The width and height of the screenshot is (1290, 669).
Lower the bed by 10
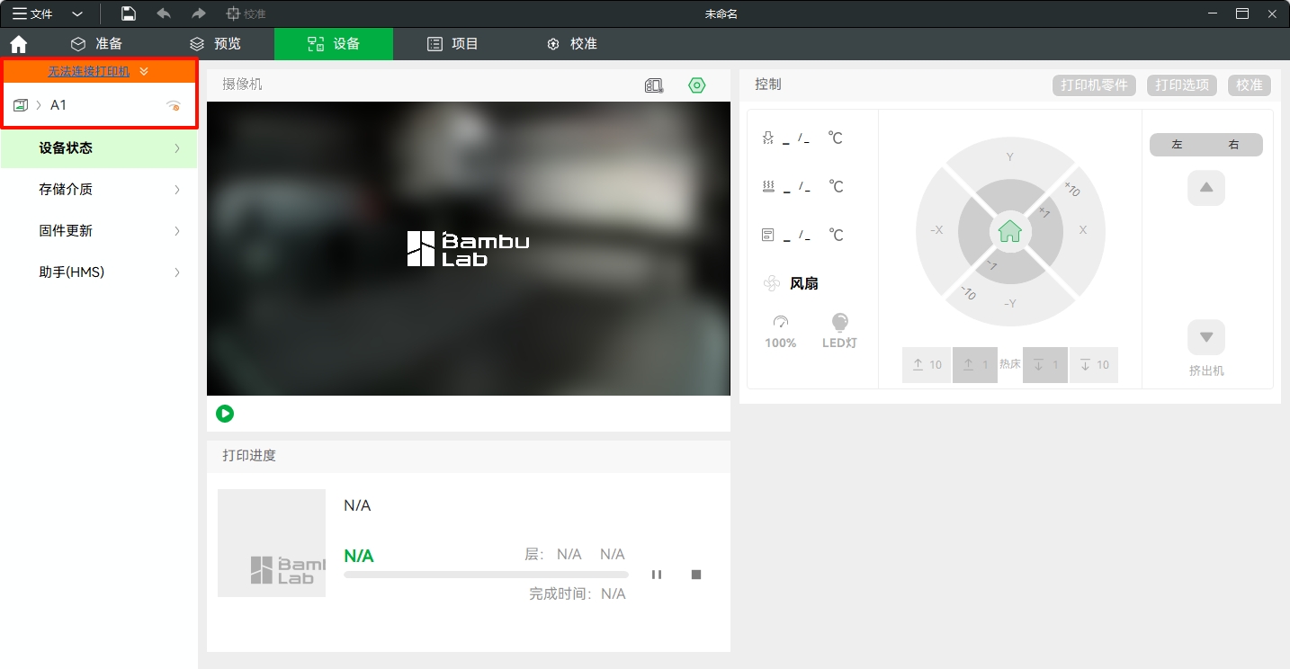click(1094, 365)
